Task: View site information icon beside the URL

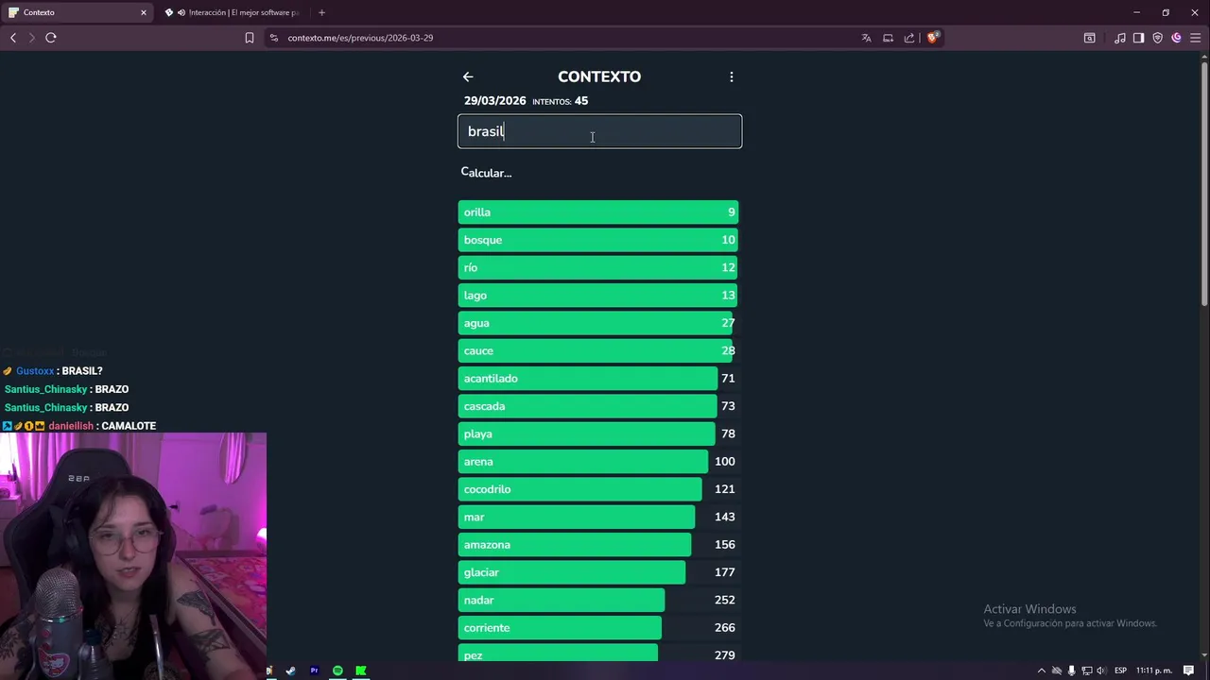Action: 274,38
